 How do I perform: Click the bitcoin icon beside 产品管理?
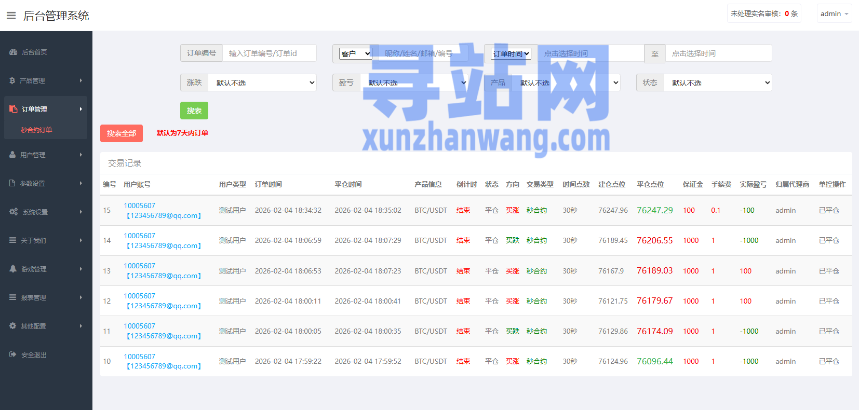(12, 80)
